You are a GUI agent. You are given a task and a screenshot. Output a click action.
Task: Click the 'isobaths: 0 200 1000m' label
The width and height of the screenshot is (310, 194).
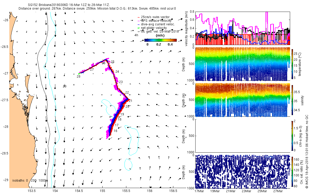coord(30,180)
